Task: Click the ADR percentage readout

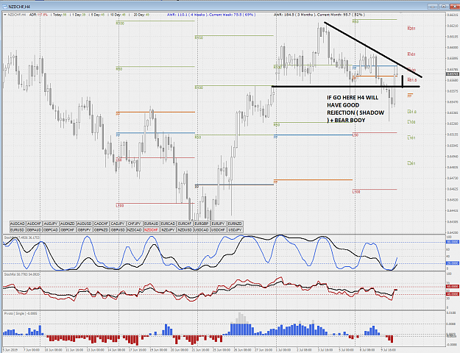Action: point(38,15)
